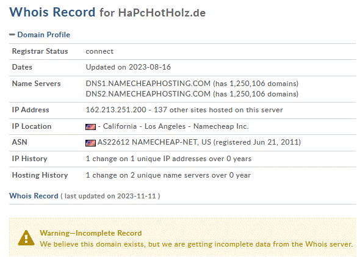Click the US flag in IP Location row
This screenshot has height=257, width=357.
90,127
